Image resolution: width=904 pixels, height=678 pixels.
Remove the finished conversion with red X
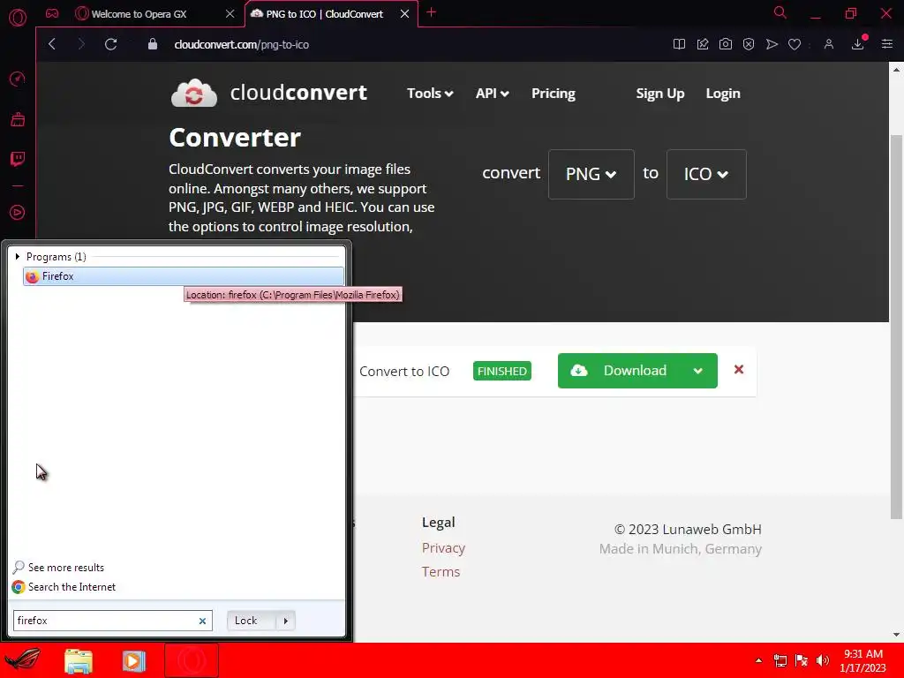click(739, 370)
